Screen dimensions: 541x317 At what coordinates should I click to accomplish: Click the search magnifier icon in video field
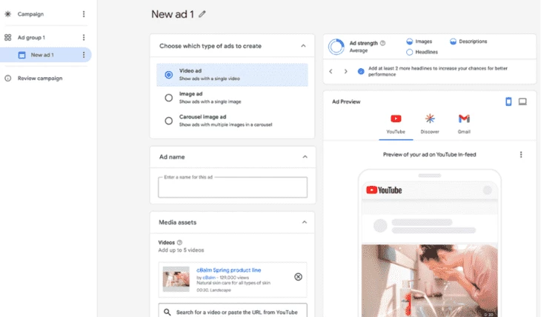click(167, 312)
